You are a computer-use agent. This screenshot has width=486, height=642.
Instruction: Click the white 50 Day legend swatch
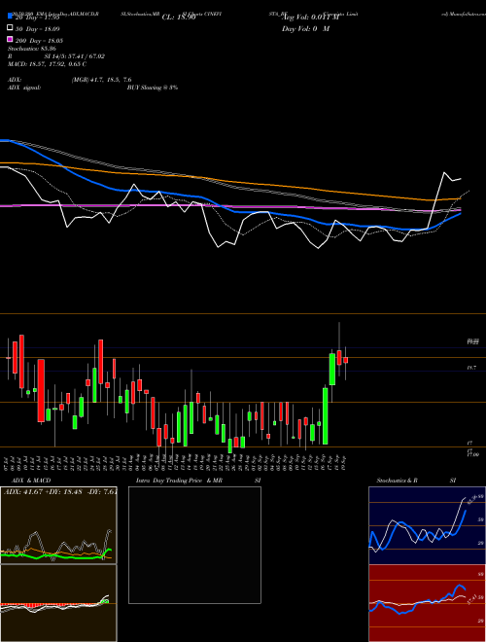point(10,28)
